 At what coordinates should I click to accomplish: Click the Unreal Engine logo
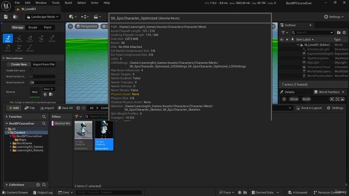pyautogui.click(x=6, y=6)
